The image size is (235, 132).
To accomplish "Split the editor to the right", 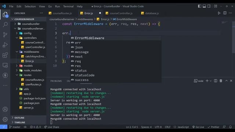I will [x=225, y=13].
